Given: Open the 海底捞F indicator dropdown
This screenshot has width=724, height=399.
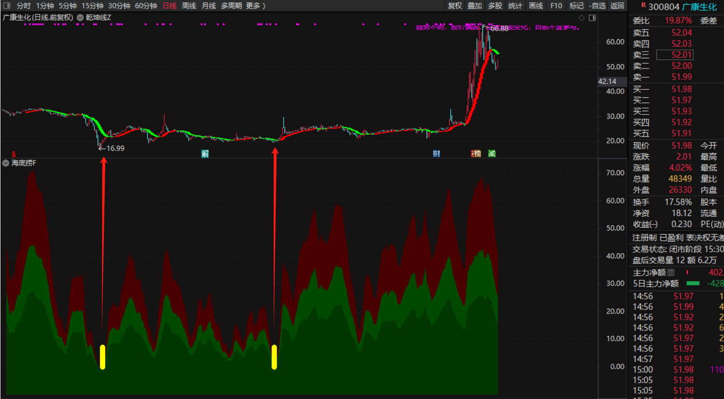Looking at the screenshot, I should (6, 163).
